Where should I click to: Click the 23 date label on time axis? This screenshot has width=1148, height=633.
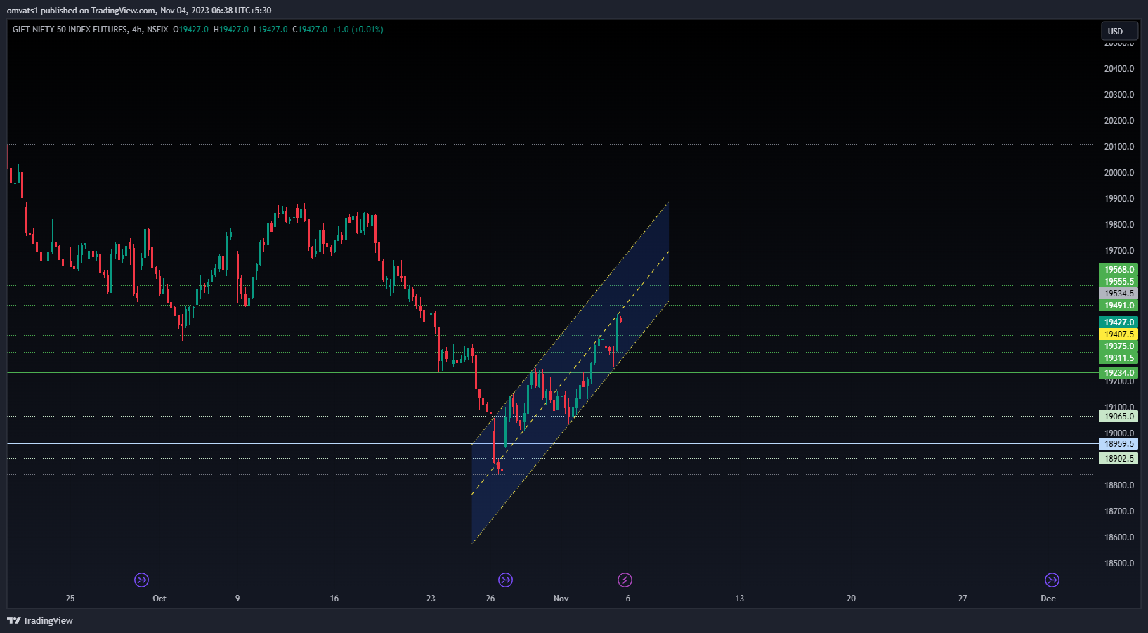(431, 599)
